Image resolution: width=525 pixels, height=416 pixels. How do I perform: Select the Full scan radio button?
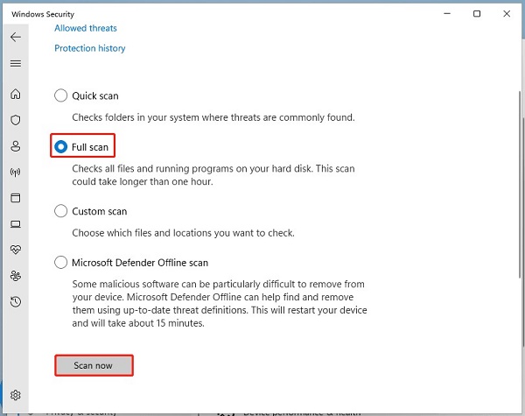[60, 147]
